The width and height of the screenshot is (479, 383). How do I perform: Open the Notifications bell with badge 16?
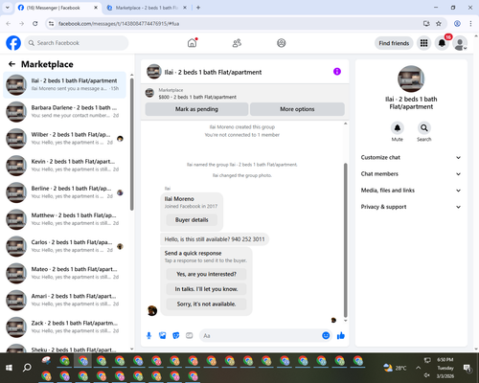[x=442, y=43]
